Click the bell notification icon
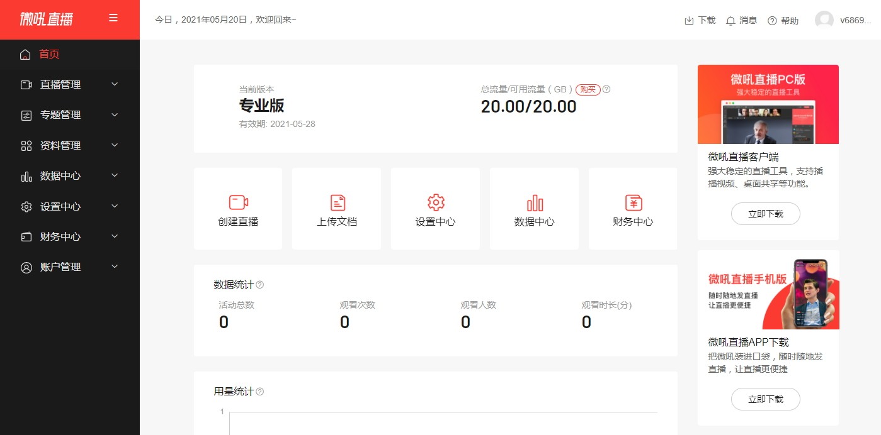Screen dimensions: 881x435 tap(730, 21)
